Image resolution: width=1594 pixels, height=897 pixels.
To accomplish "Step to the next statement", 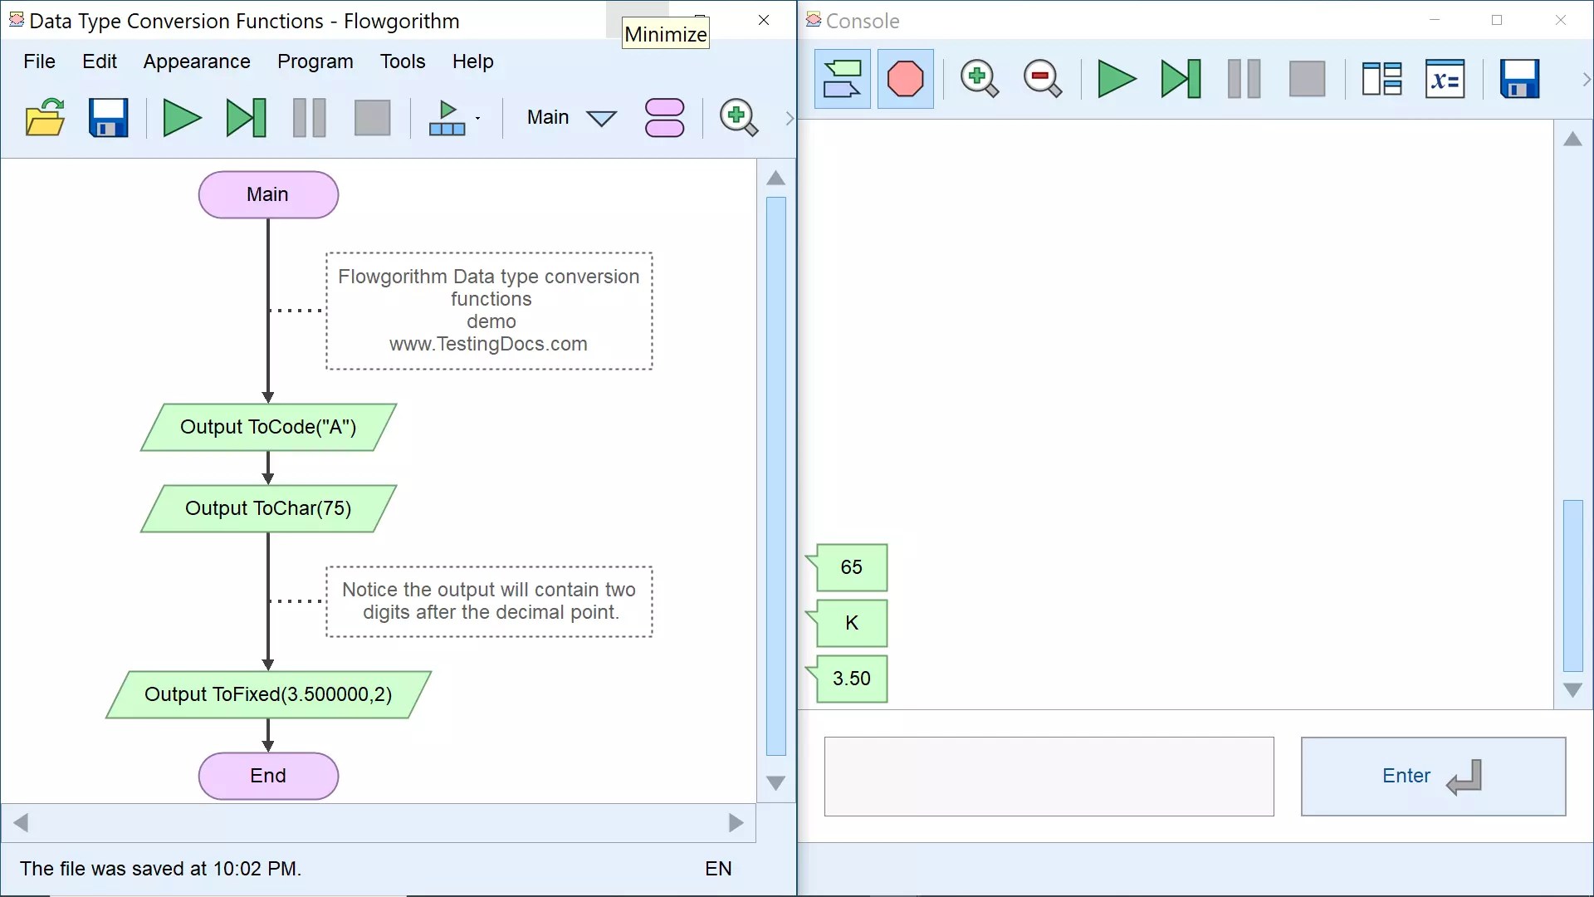I will tap(246, 118).
